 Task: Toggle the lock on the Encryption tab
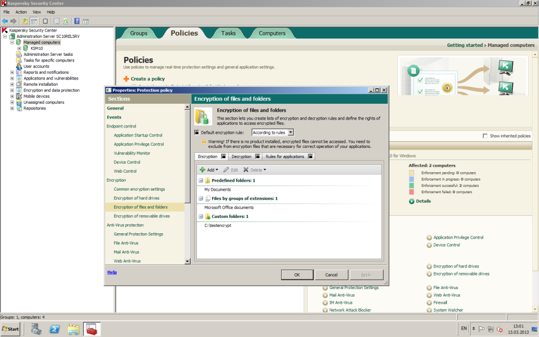tap(223, 156)
